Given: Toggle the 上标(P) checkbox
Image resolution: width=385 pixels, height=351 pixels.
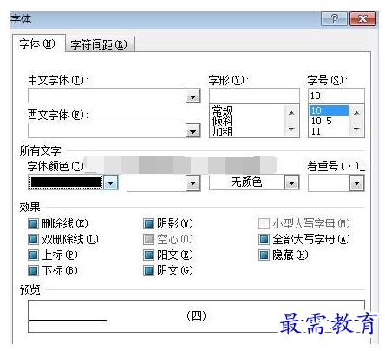Looking at the screenshot, I should [33, 255].
